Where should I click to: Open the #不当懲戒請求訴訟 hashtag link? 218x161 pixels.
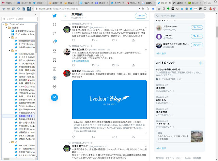pos(80,61)
